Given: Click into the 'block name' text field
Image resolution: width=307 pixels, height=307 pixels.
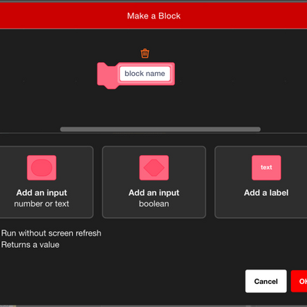Looking at the screenshot, I should (x=145, y=74).
